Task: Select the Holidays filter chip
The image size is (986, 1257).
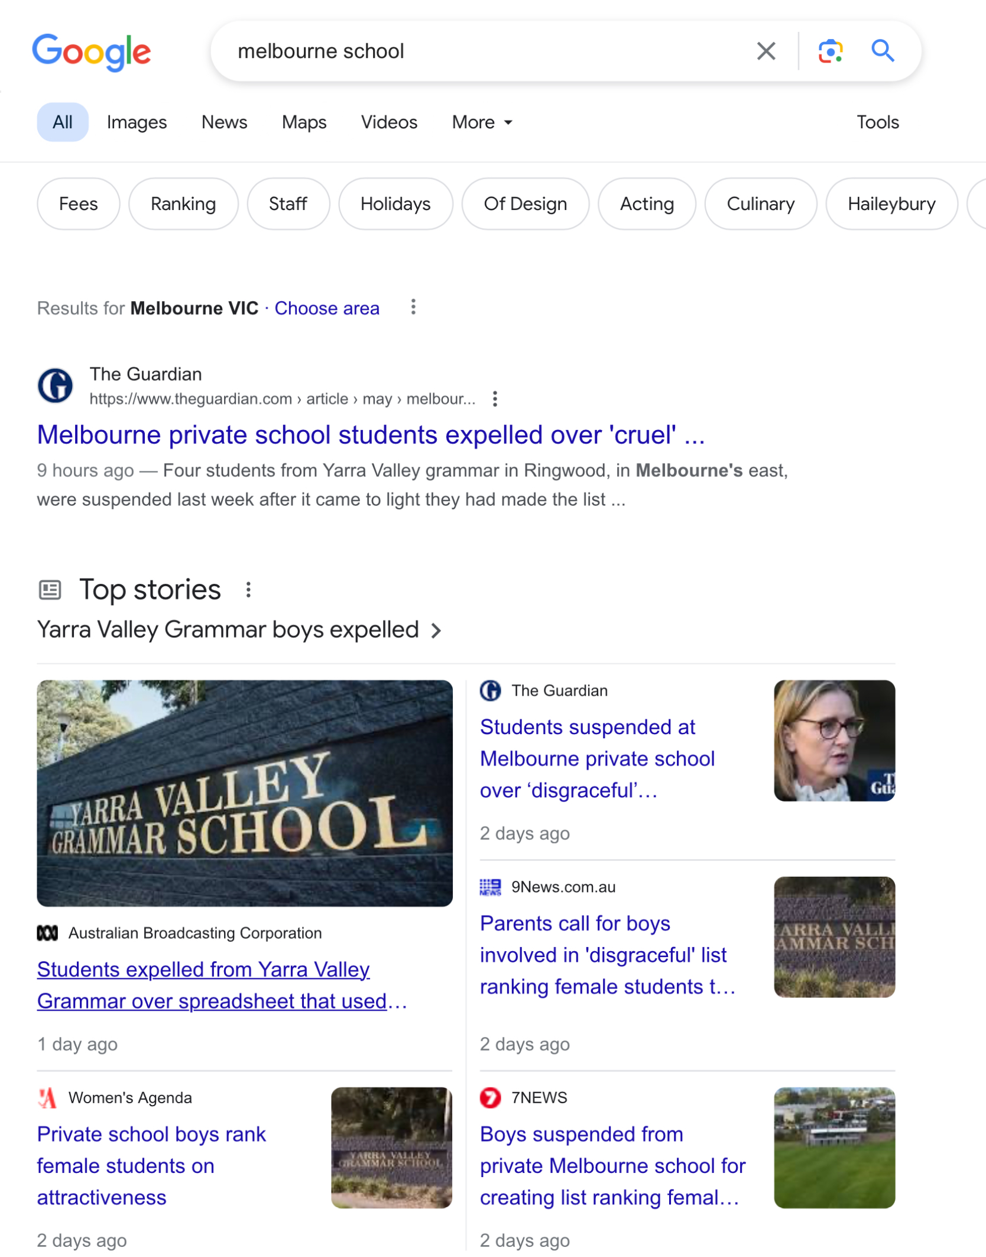Action: pos(395,204)
